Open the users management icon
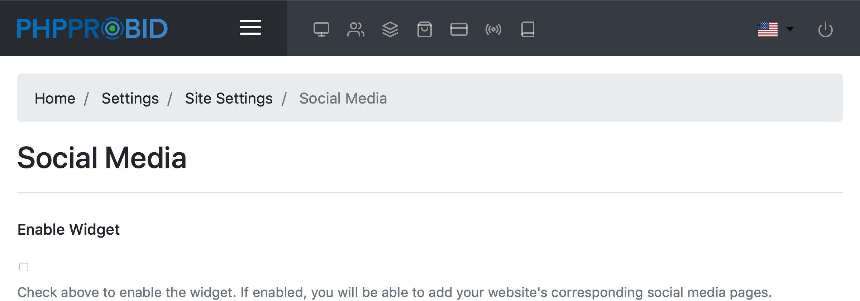The image size is (860, 301). (x=355, y=29)
